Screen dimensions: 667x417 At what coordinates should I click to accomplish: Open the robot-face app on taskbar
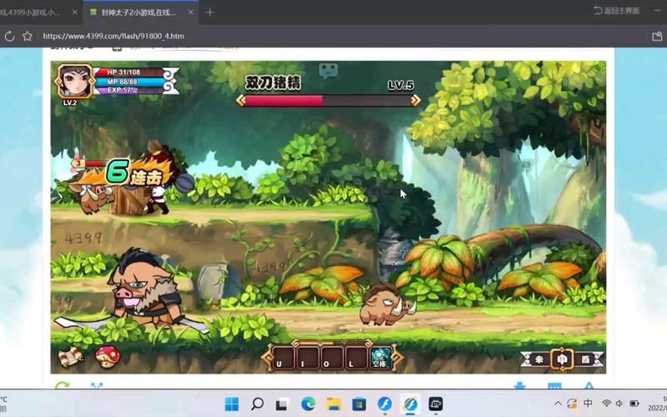point(435,404)
